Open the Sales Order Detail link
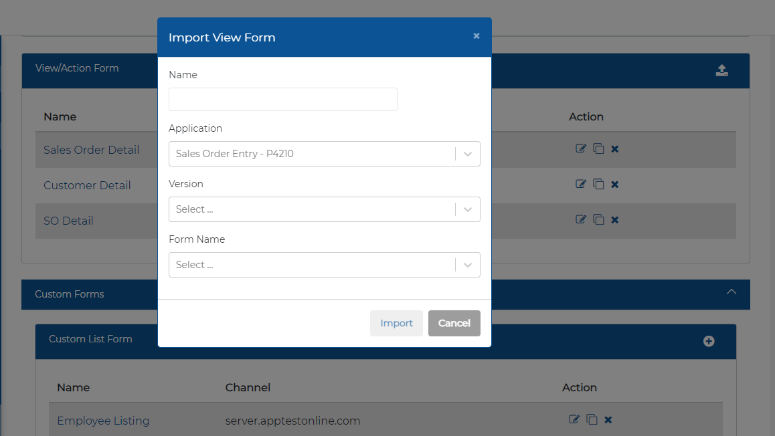The height and width of the screenshot is (436, 775). (91, 150)
